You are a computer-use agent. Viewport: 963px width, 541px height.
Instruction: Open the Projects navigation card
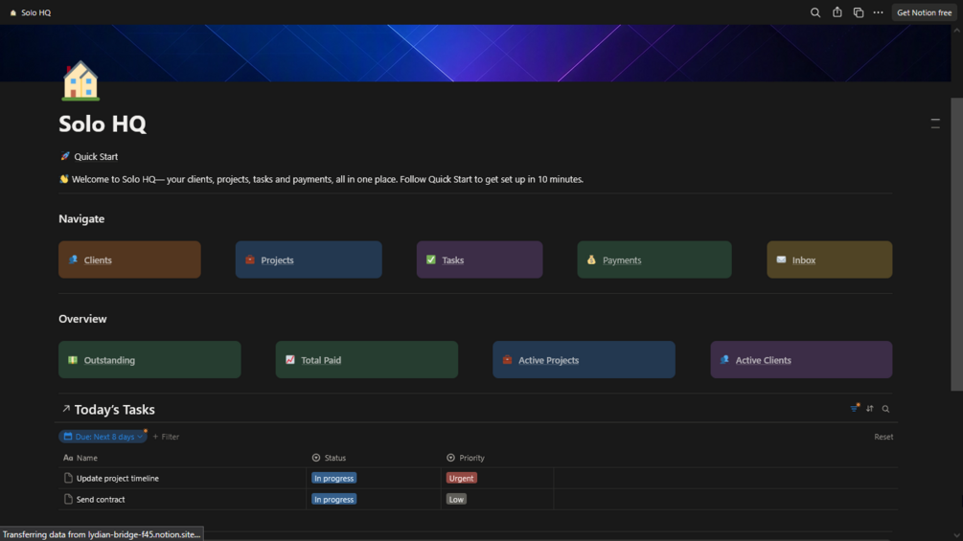pos(309,259)
